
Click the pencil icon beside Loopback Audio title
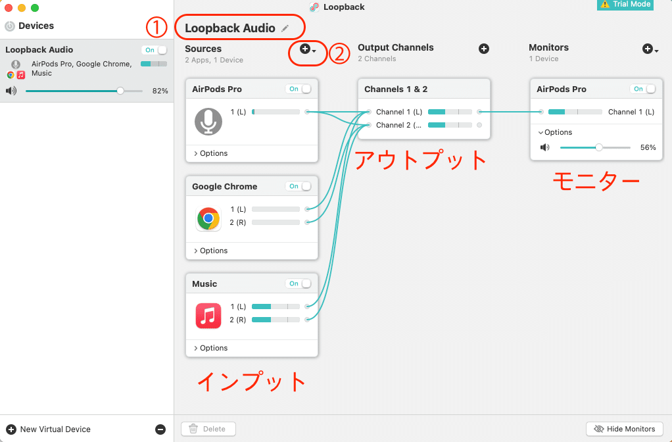pos(285,28)
